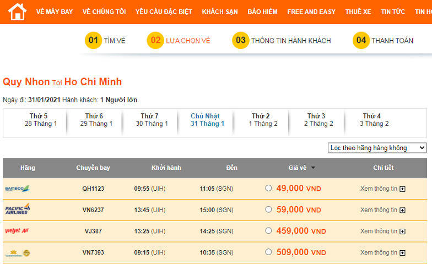Click arrival time 11:05 (SGN)
This screenshot has width=432, height=265.
217,189
